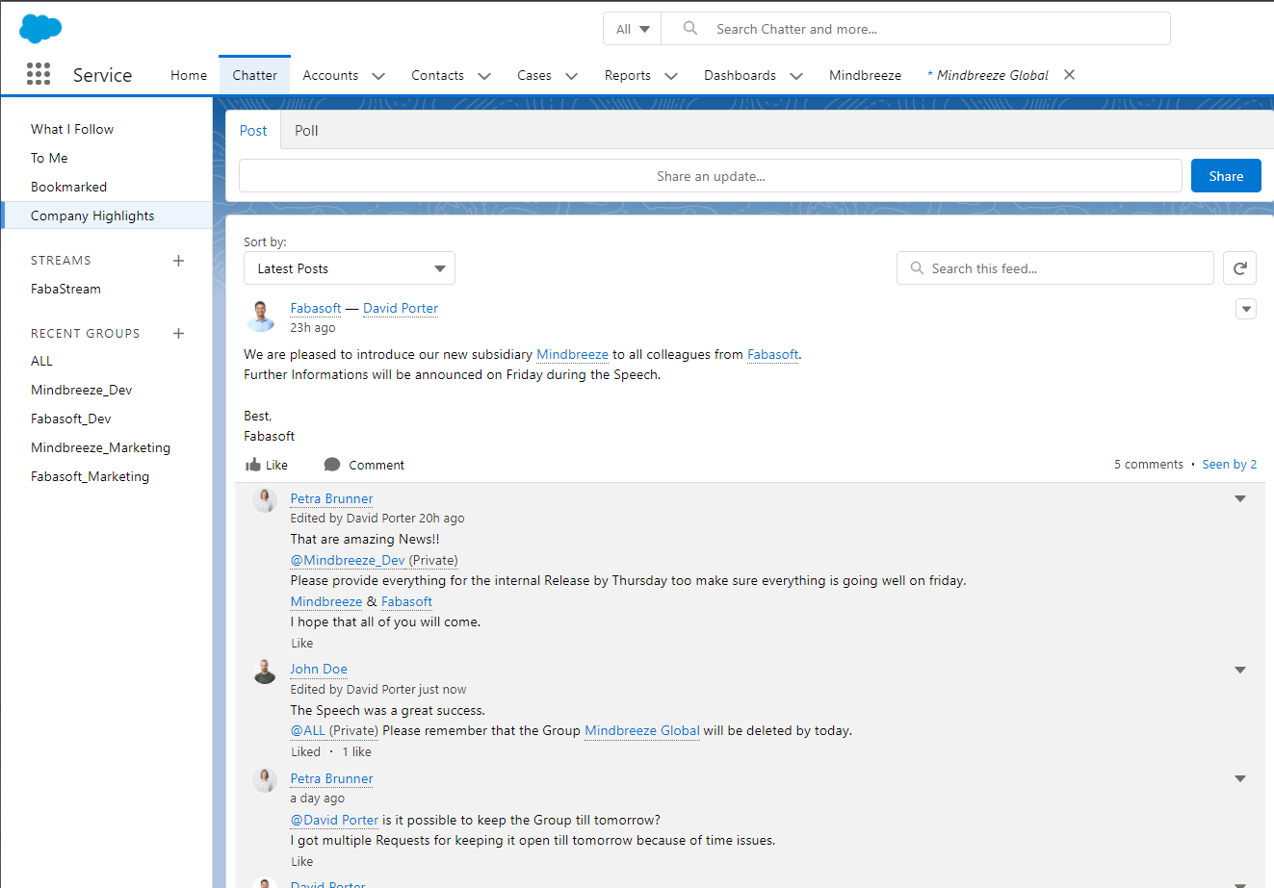The height and width of the screenshot is (888, 1274).
Task: Click the @Mindbreeze_Dev mention link
Action: [348, 560]
